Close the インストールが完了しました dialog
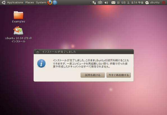 point(38,52)
